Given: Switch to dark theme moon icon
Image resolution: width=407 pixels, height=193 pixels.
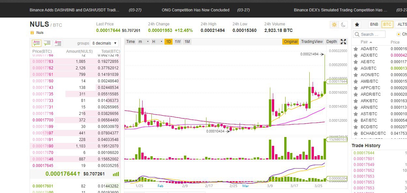Looking at the screenshot, I should 344,25.
